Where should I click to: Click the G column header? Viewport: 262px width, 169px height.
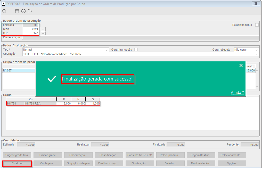[93, 99]
